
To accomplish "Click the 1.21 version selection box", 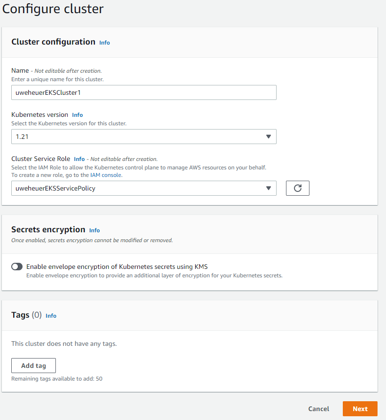I will pos(136,137).
